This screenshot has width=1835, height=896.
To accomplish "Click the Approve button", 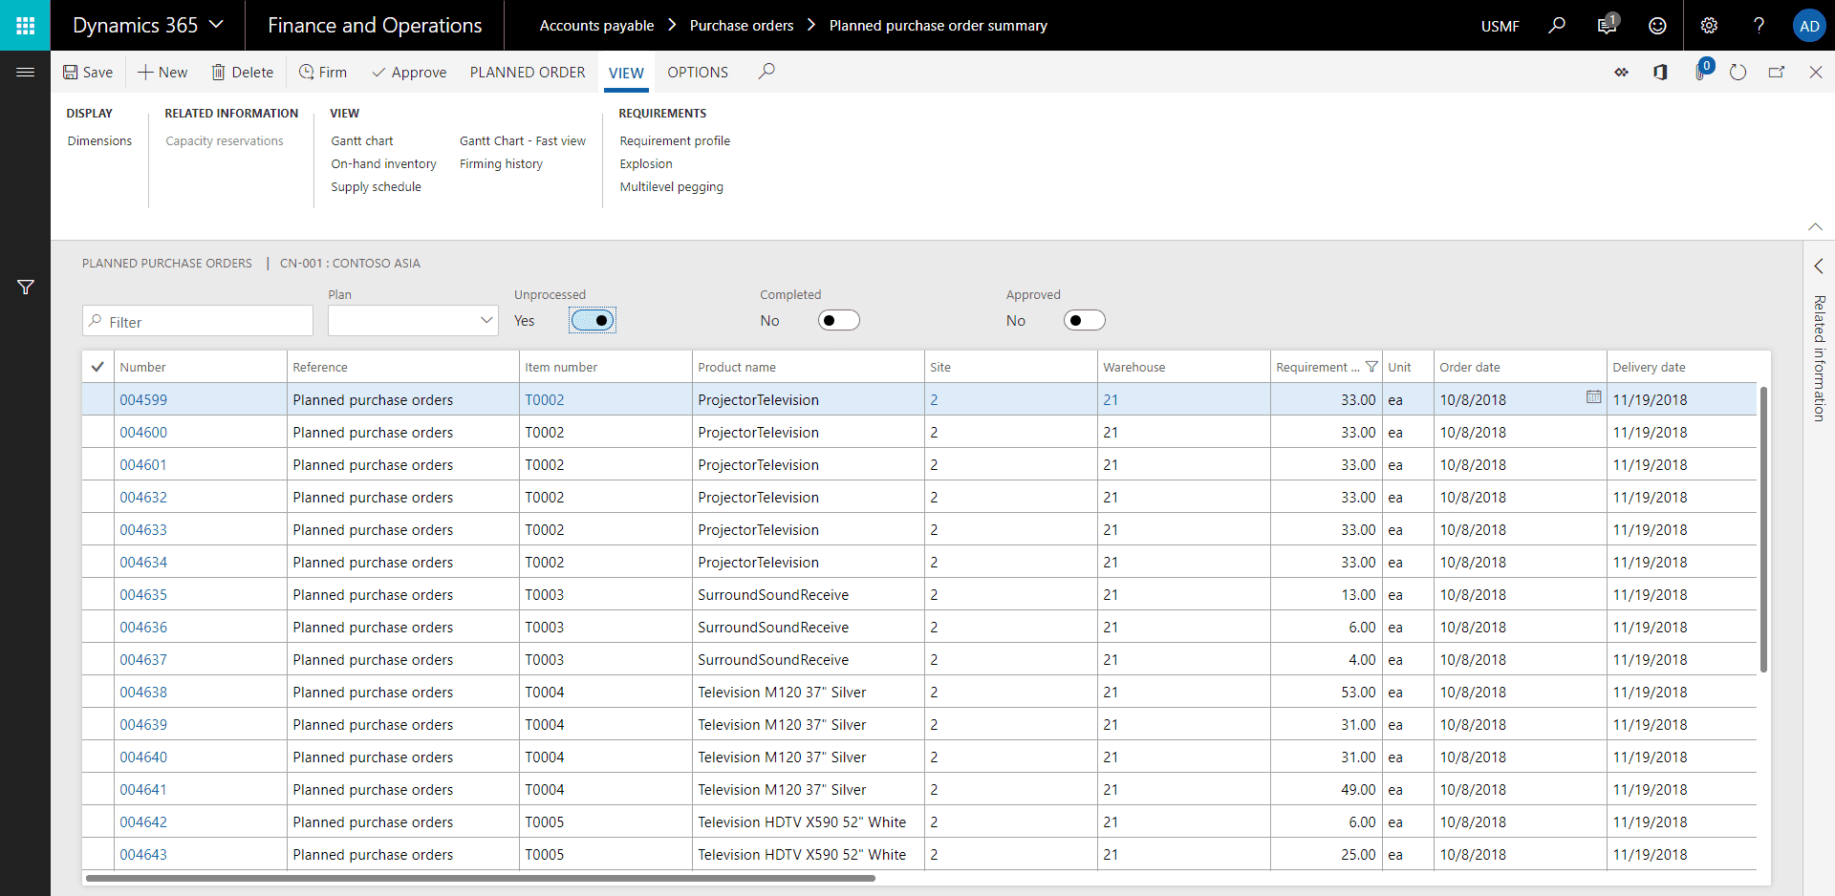I will 409,73.
